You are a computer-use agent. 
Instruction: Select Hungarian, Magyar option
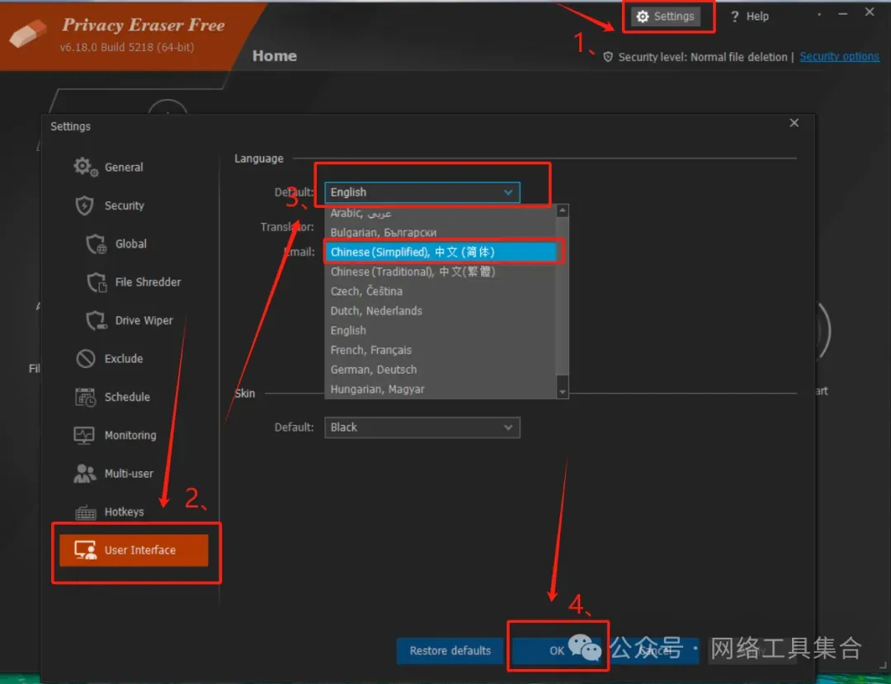tap(441, 389)
